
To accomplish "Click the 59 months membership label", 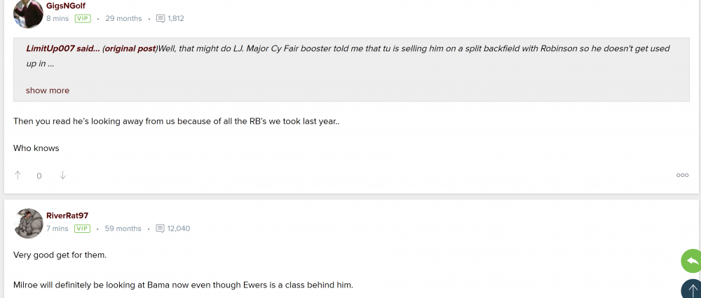I will [123, 229].
